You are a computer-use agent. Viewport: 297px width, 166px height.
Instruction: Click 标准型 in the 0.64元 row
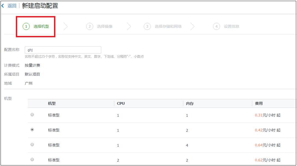click(x=54, y=145)
